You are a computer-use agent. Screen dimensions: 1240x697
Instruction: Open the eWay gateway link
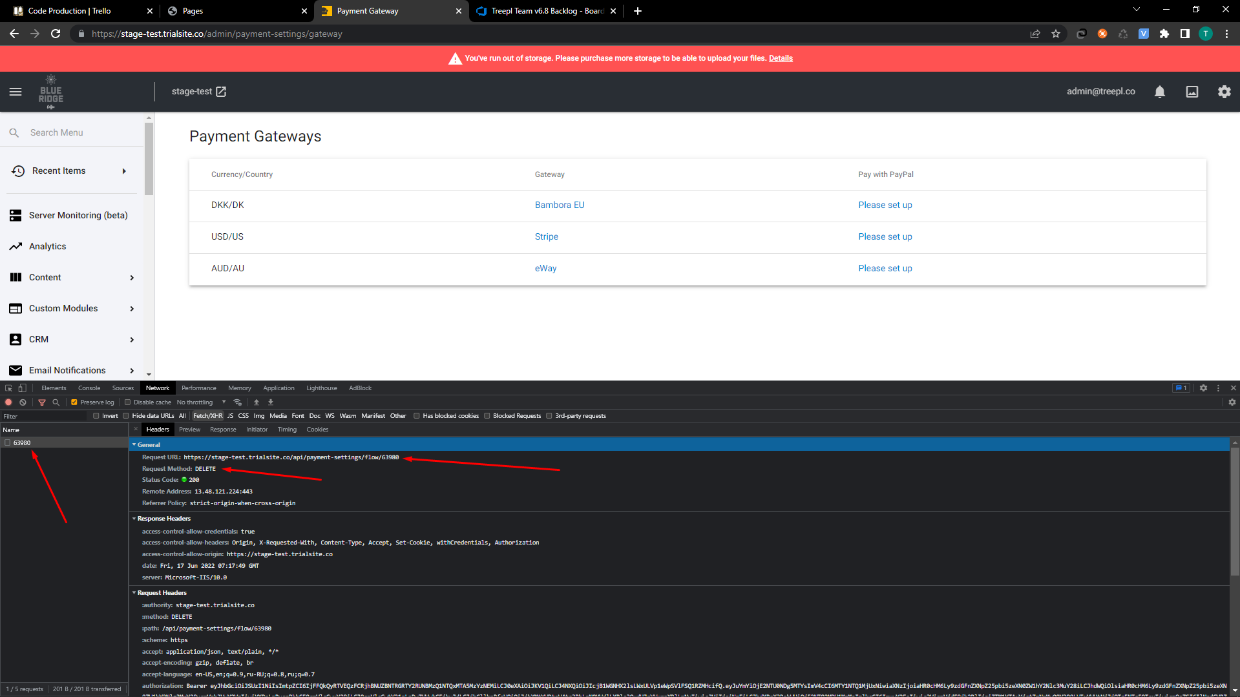coord(545,268)
